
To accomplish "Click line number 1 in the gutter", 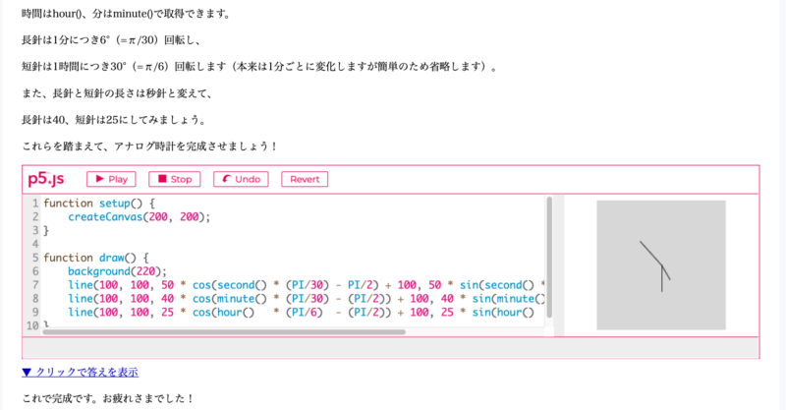I will pyautogui.click(x=34, y=203).
